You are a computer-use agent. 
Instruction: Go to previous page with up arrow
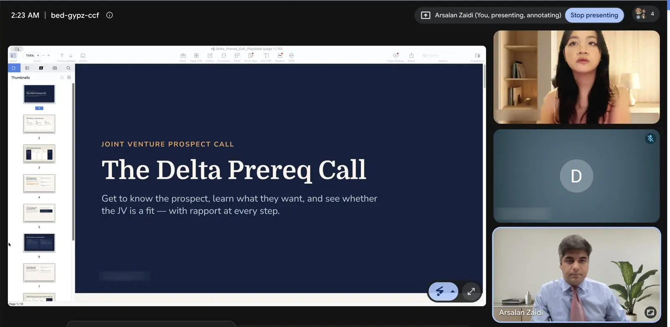pyautogui.click(x=62, y=56)
